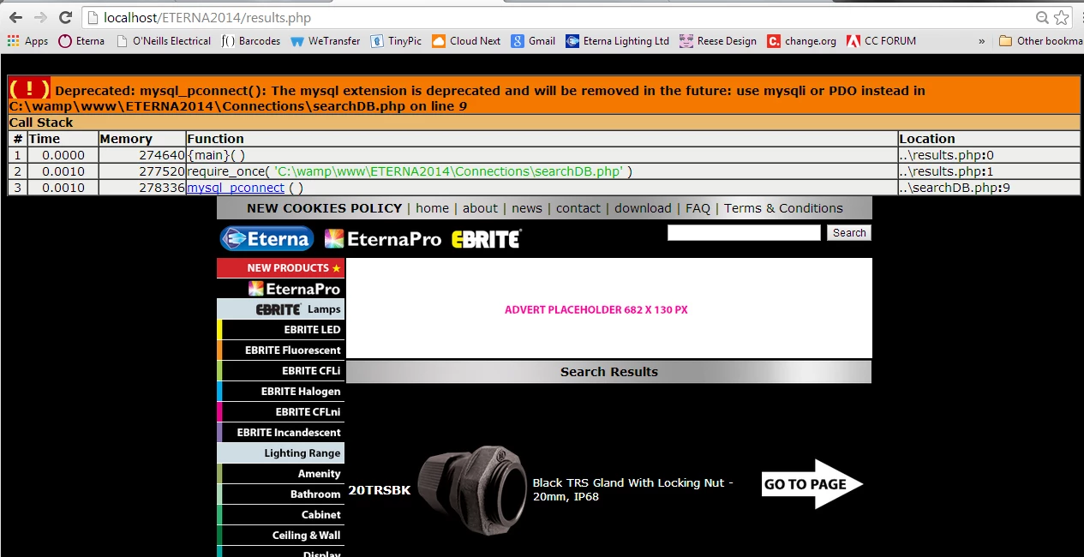Screen dimensions: 1084x557
Task: Open the Eterna bookmark
Action: pos(81,41)
